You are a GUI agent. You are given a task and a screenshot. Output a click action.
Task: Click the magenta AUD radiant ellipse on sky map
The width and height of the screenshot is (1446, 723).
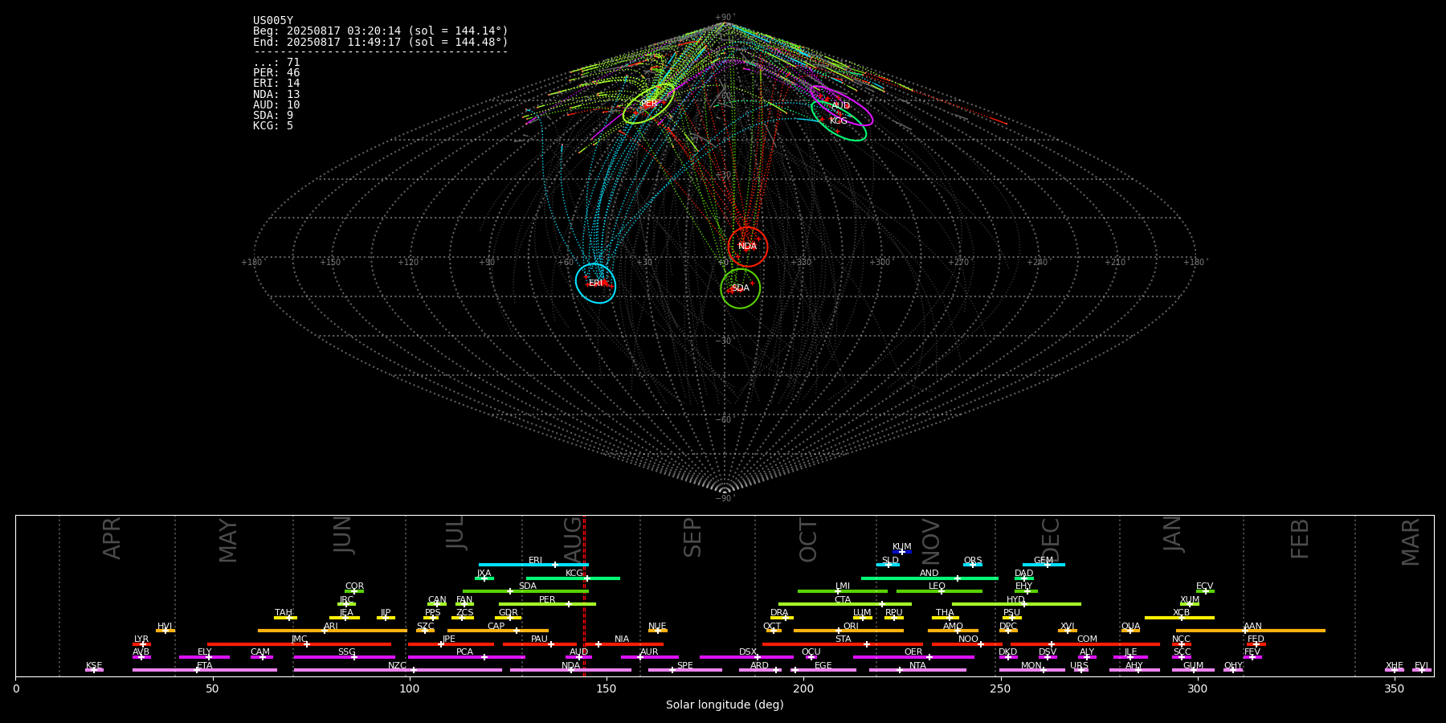(x=841, y=106)
